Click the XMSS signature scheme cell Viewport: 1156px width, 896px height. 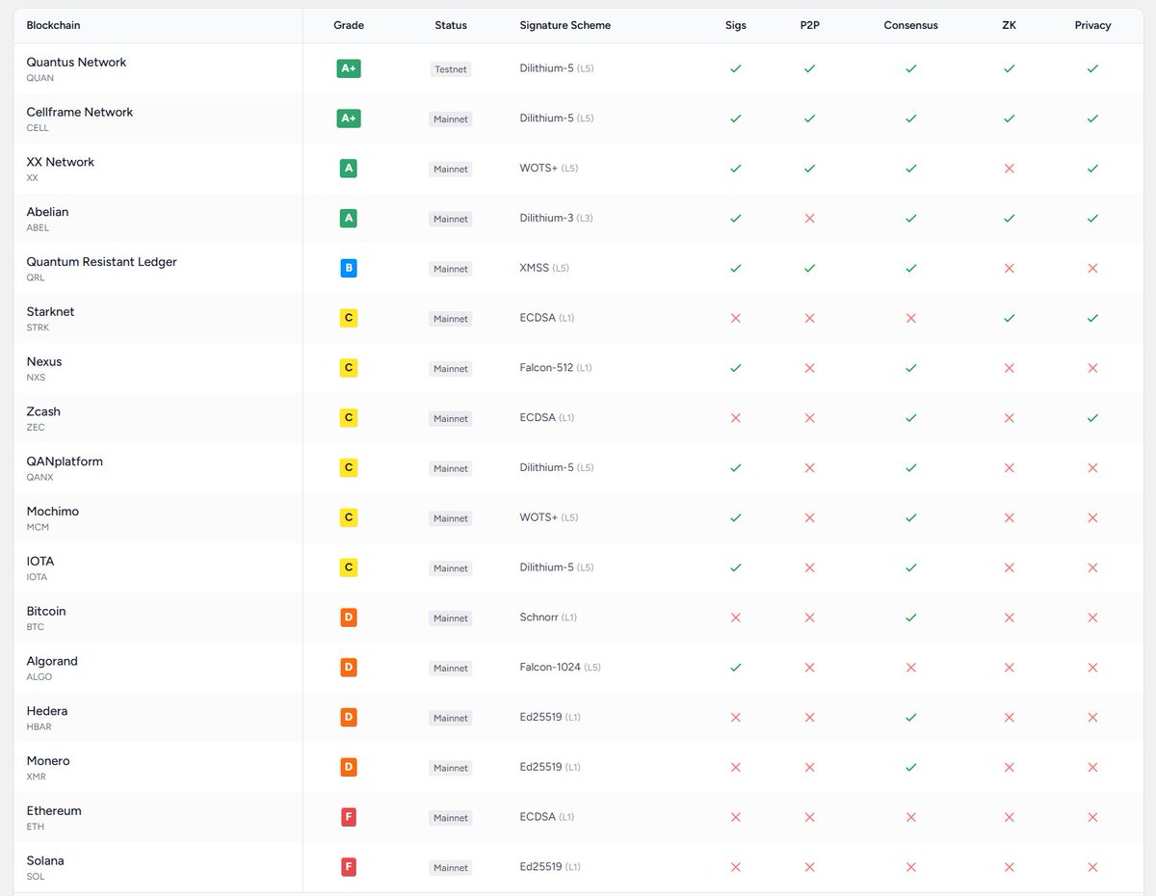click(x=544, y=268)
